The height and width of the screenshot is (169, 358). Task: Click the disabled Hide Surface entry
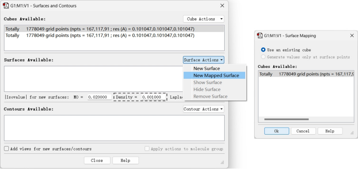click(x=207, y=90)
